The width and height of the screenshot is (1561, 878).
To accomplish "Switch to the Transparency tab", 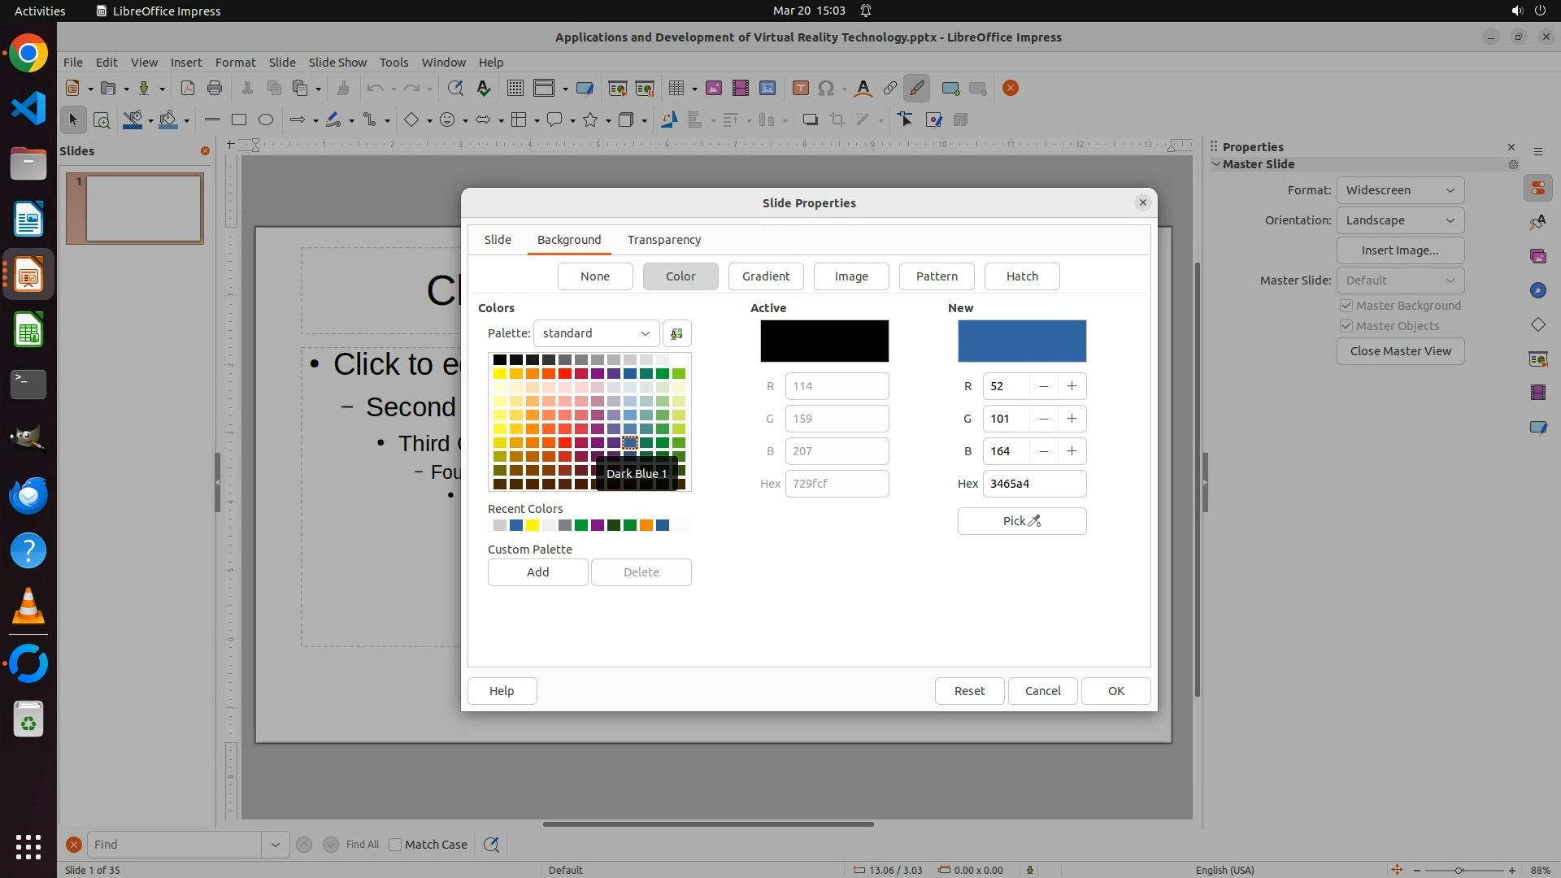I will [x=663, y=240].
